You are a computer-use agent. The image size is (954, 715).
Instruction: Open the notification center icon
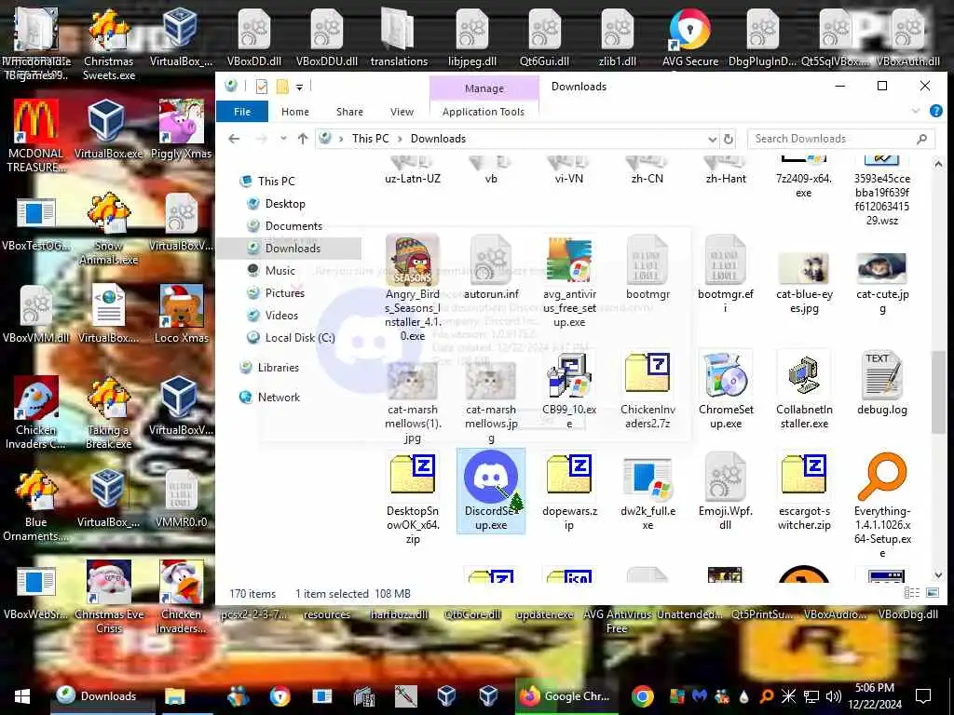[923, 696]
